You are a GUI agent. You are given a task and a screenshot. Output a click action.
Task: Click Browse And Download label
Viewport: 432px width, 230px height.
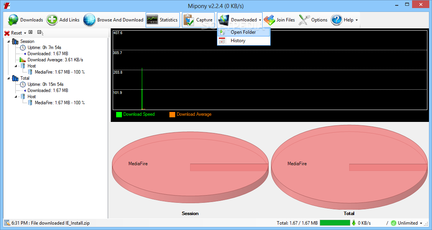[120, 20]
